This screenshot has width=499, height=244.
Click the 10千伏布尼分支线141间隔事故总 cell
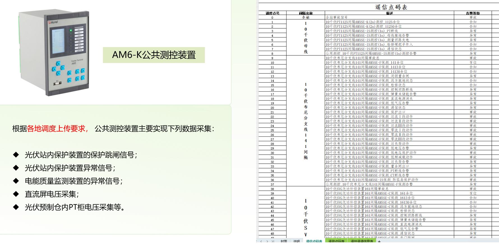(389, 58)
